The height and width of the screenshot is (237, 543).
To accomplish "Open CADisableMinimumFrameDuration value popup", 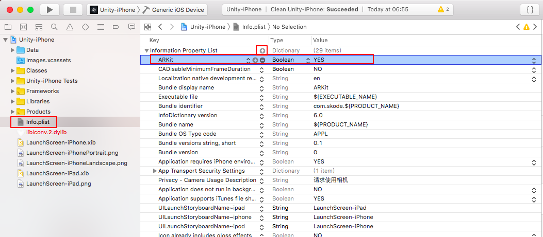I will 534,69.
